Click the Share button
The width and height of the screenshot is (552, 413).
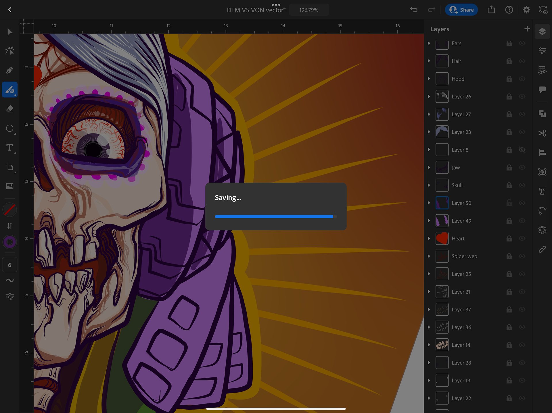461,10
